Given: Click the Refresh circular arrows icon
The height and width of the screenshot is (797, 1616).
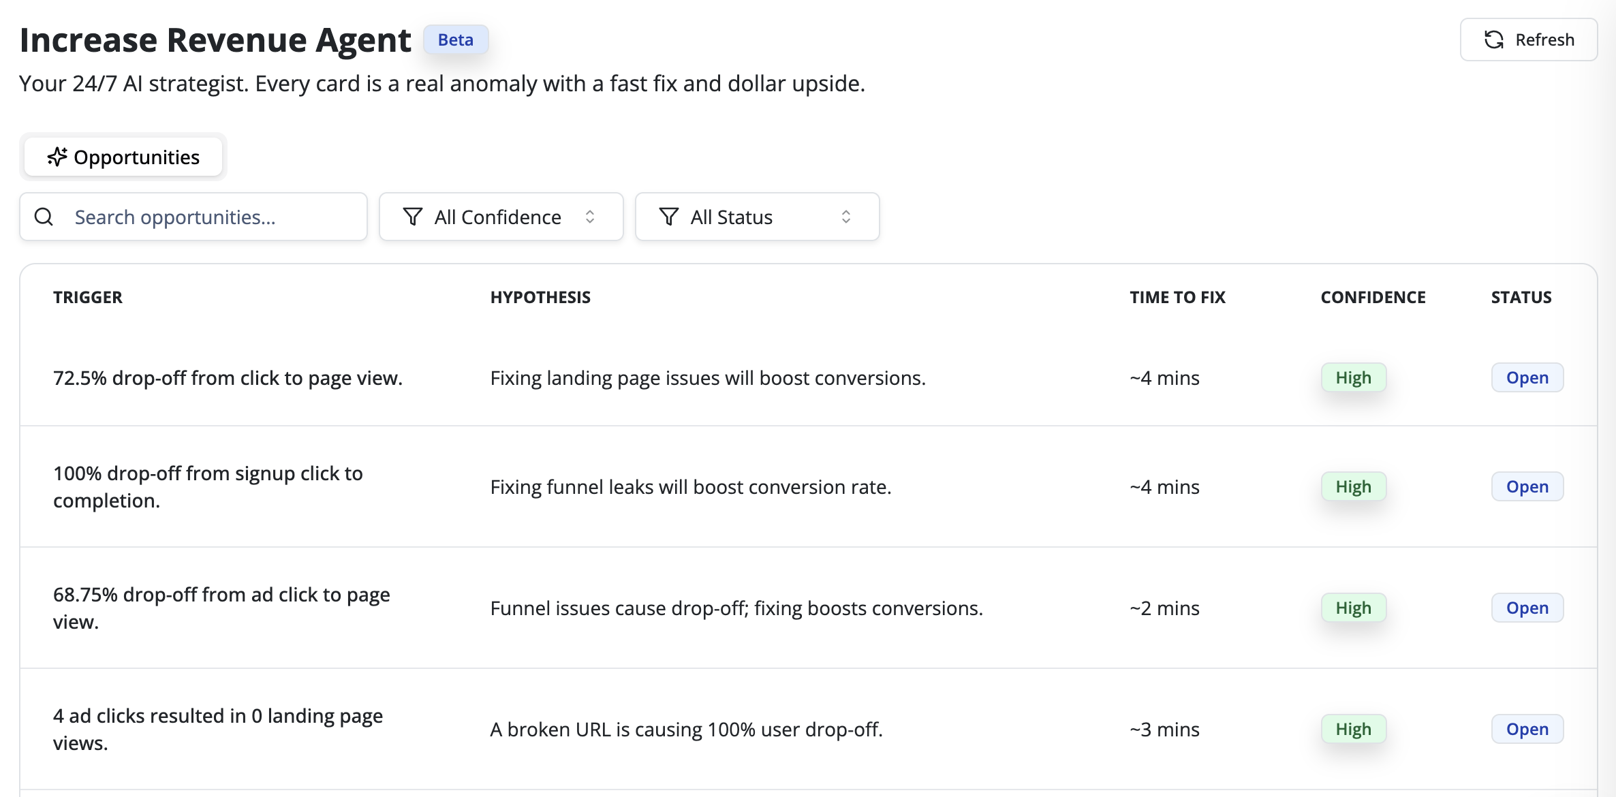Looking at the screenshot, I should click(x=1493, y=40).
